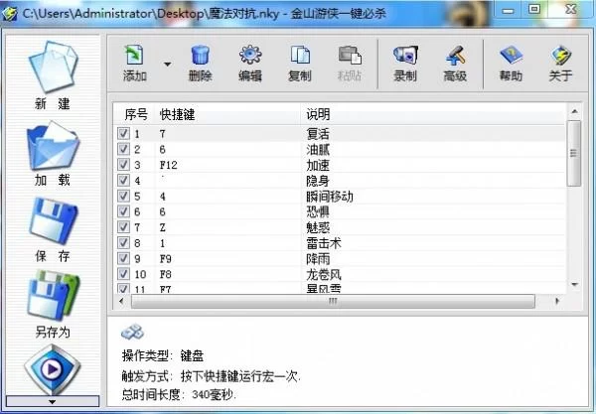Click the application icon in the title bar
The image size is (596, 414).
10,14
